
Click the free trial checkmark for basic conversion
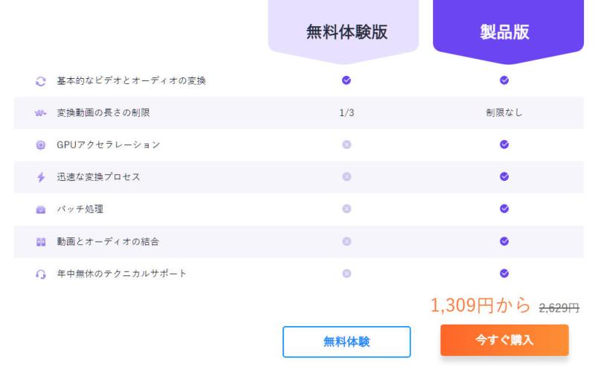tap(346, 80)
